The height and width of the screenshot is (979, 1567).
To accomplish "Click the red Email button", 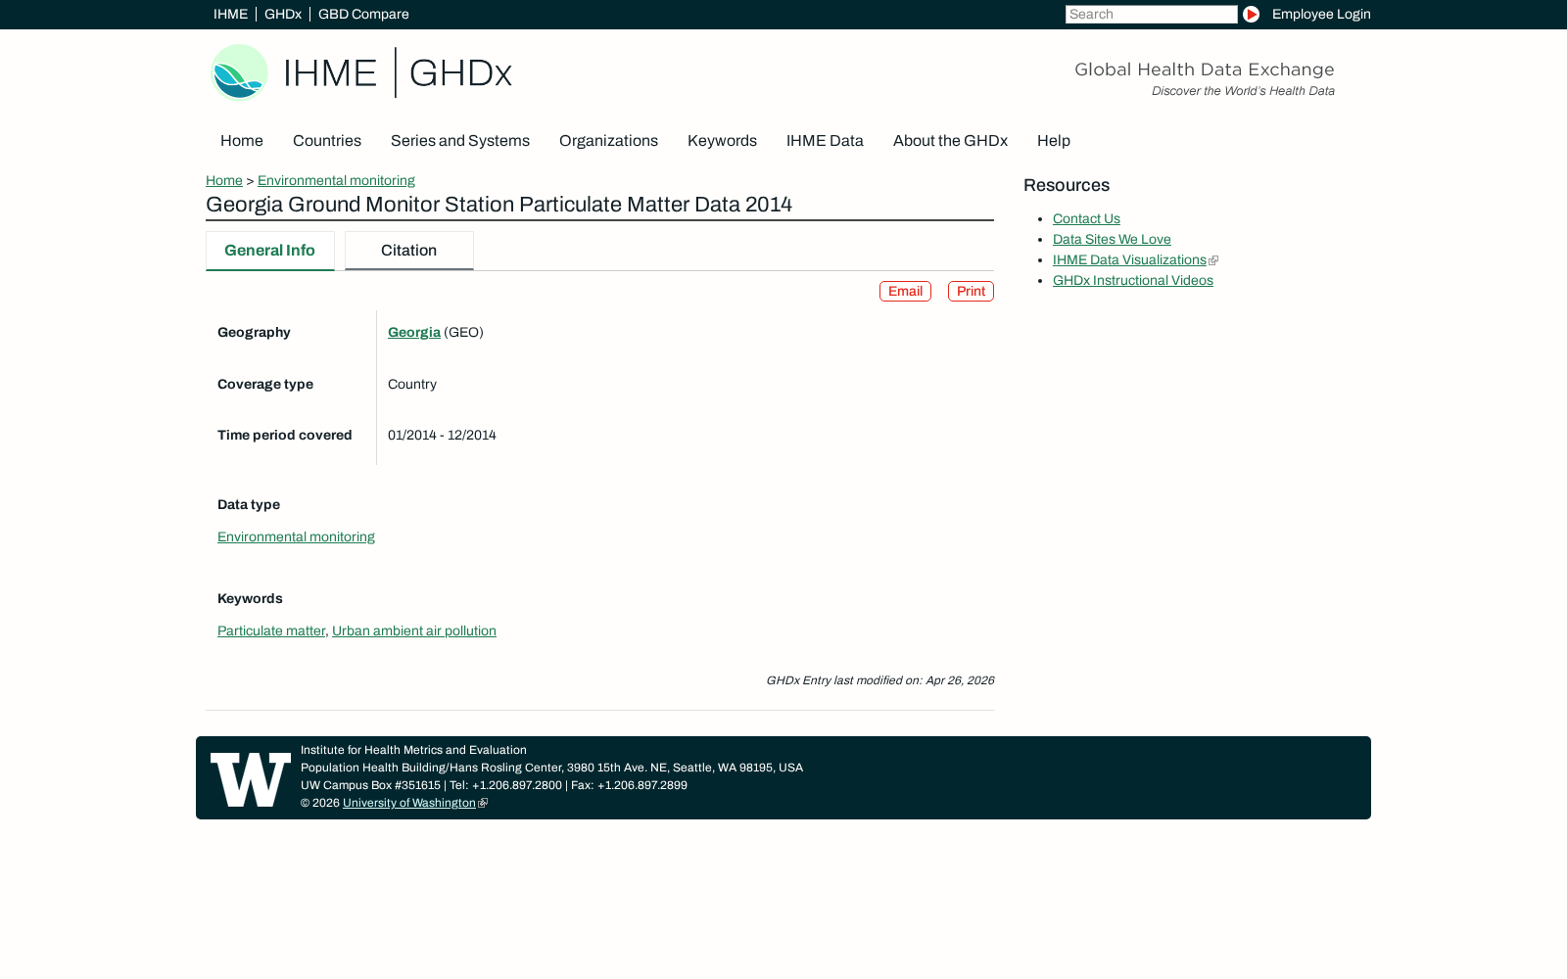I will coord(905,292).
